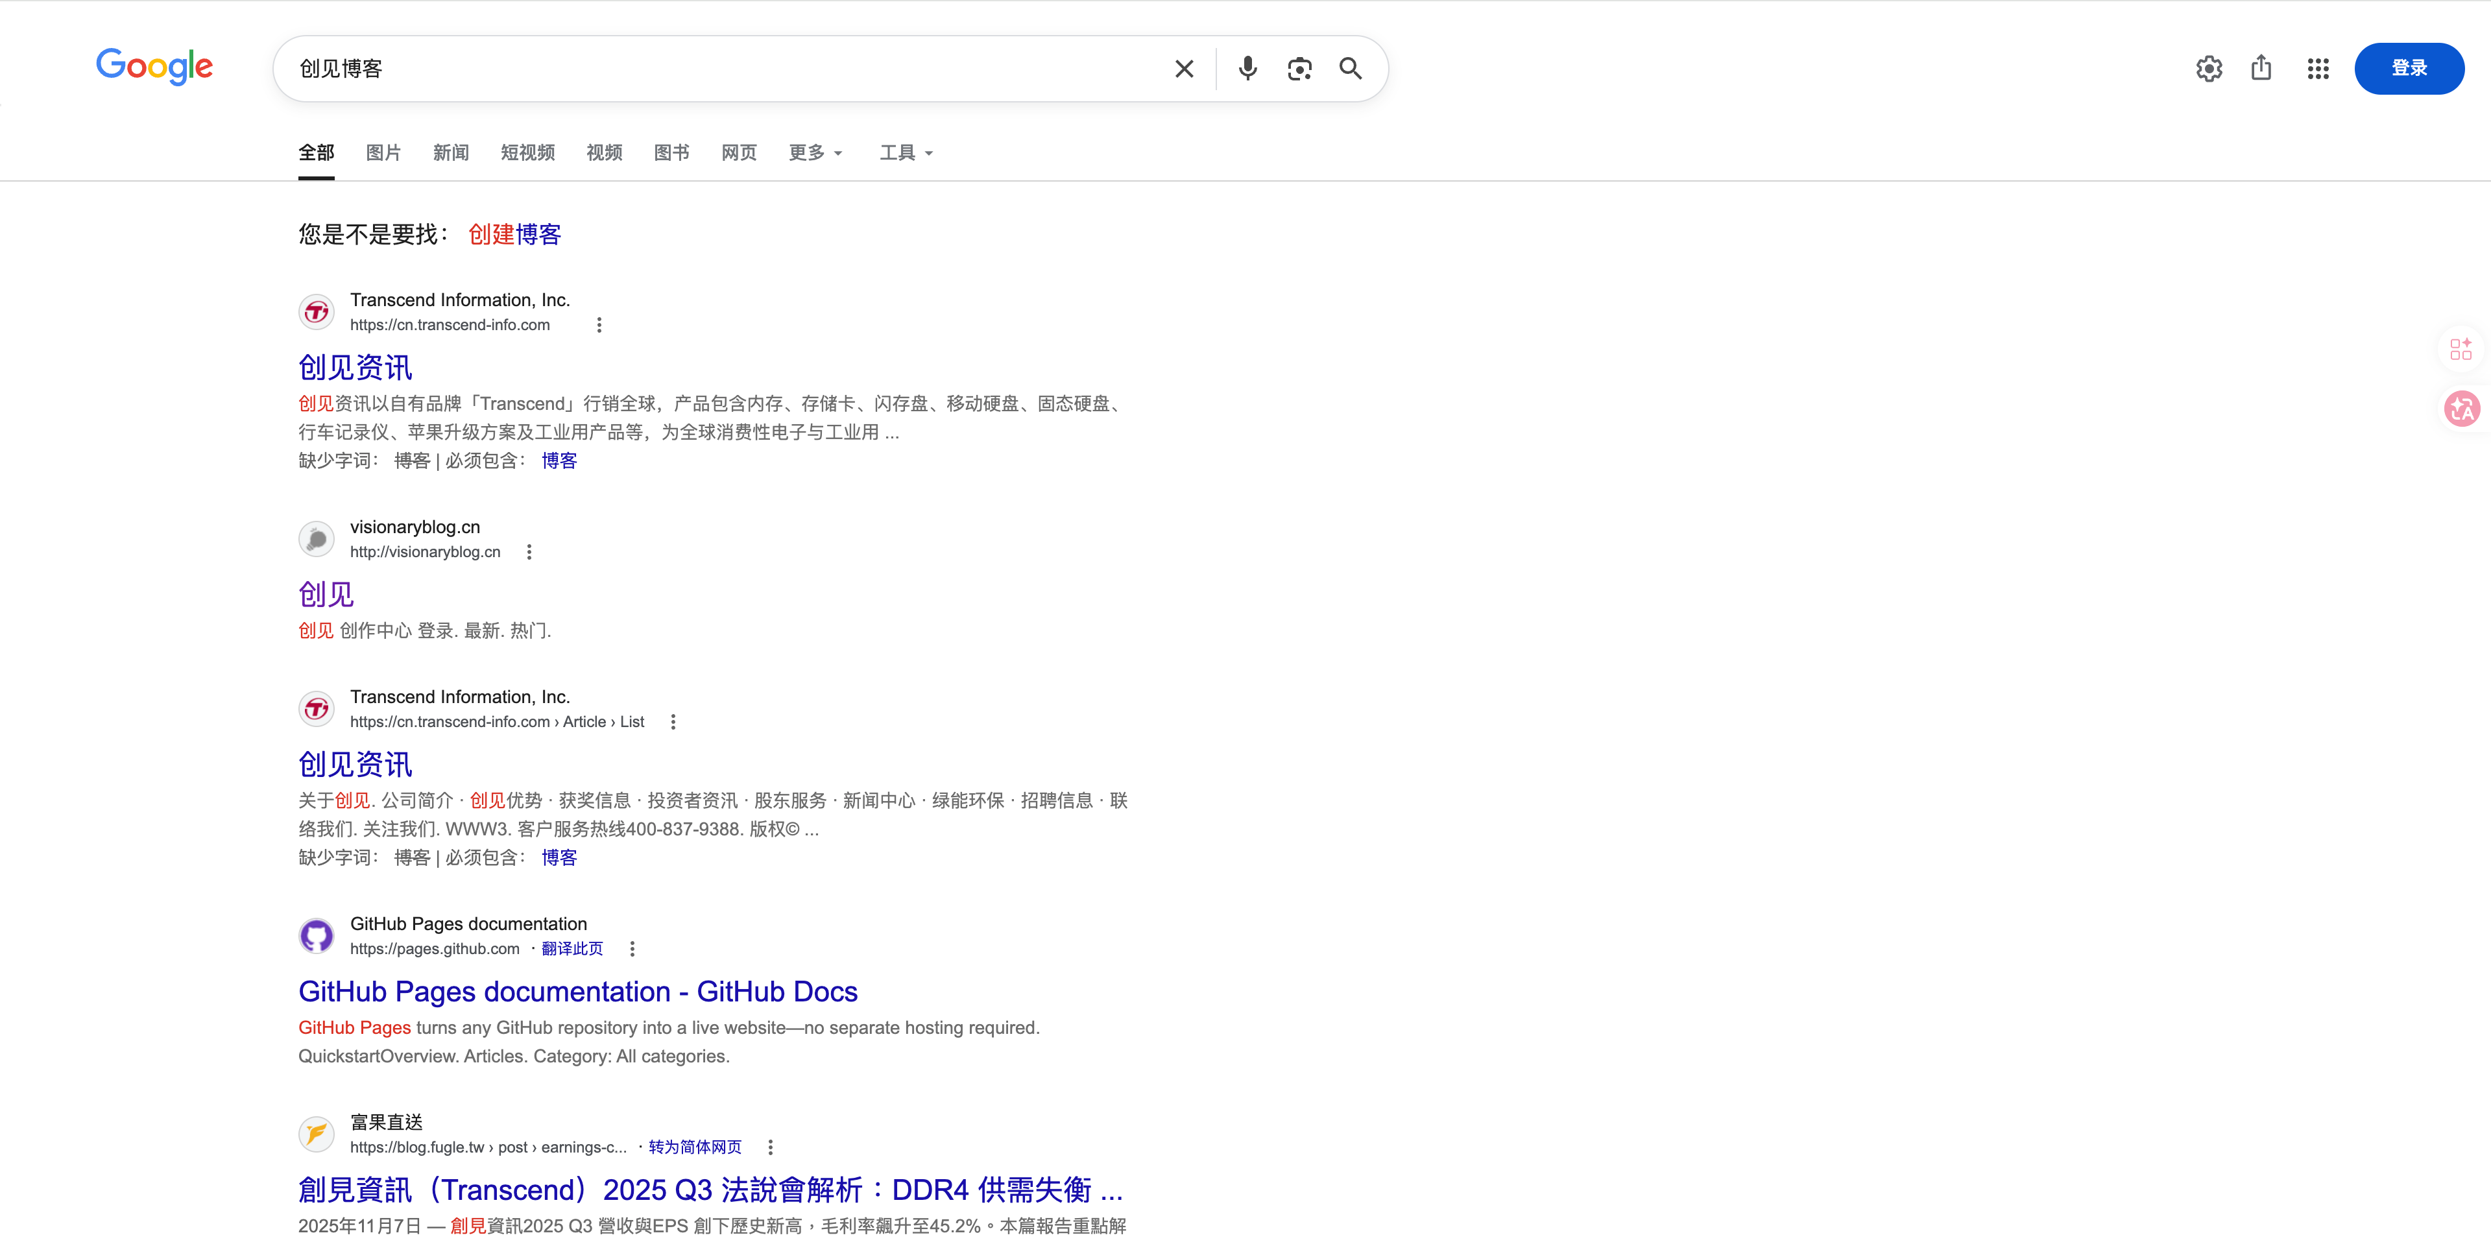Image resolution: width=2491 pixels, height=1244 pixels.
Task: Clear the search query with the X
Action: [x=1184, y=69]
